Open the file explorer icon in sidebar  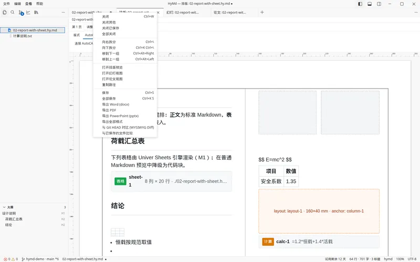pos(5,12)
